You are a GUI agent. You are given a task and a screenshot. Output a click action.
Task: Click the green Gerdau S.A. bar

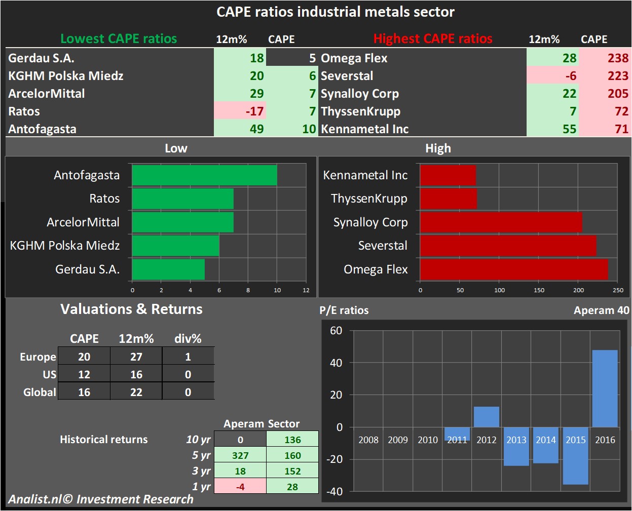(x=169, y=269)
